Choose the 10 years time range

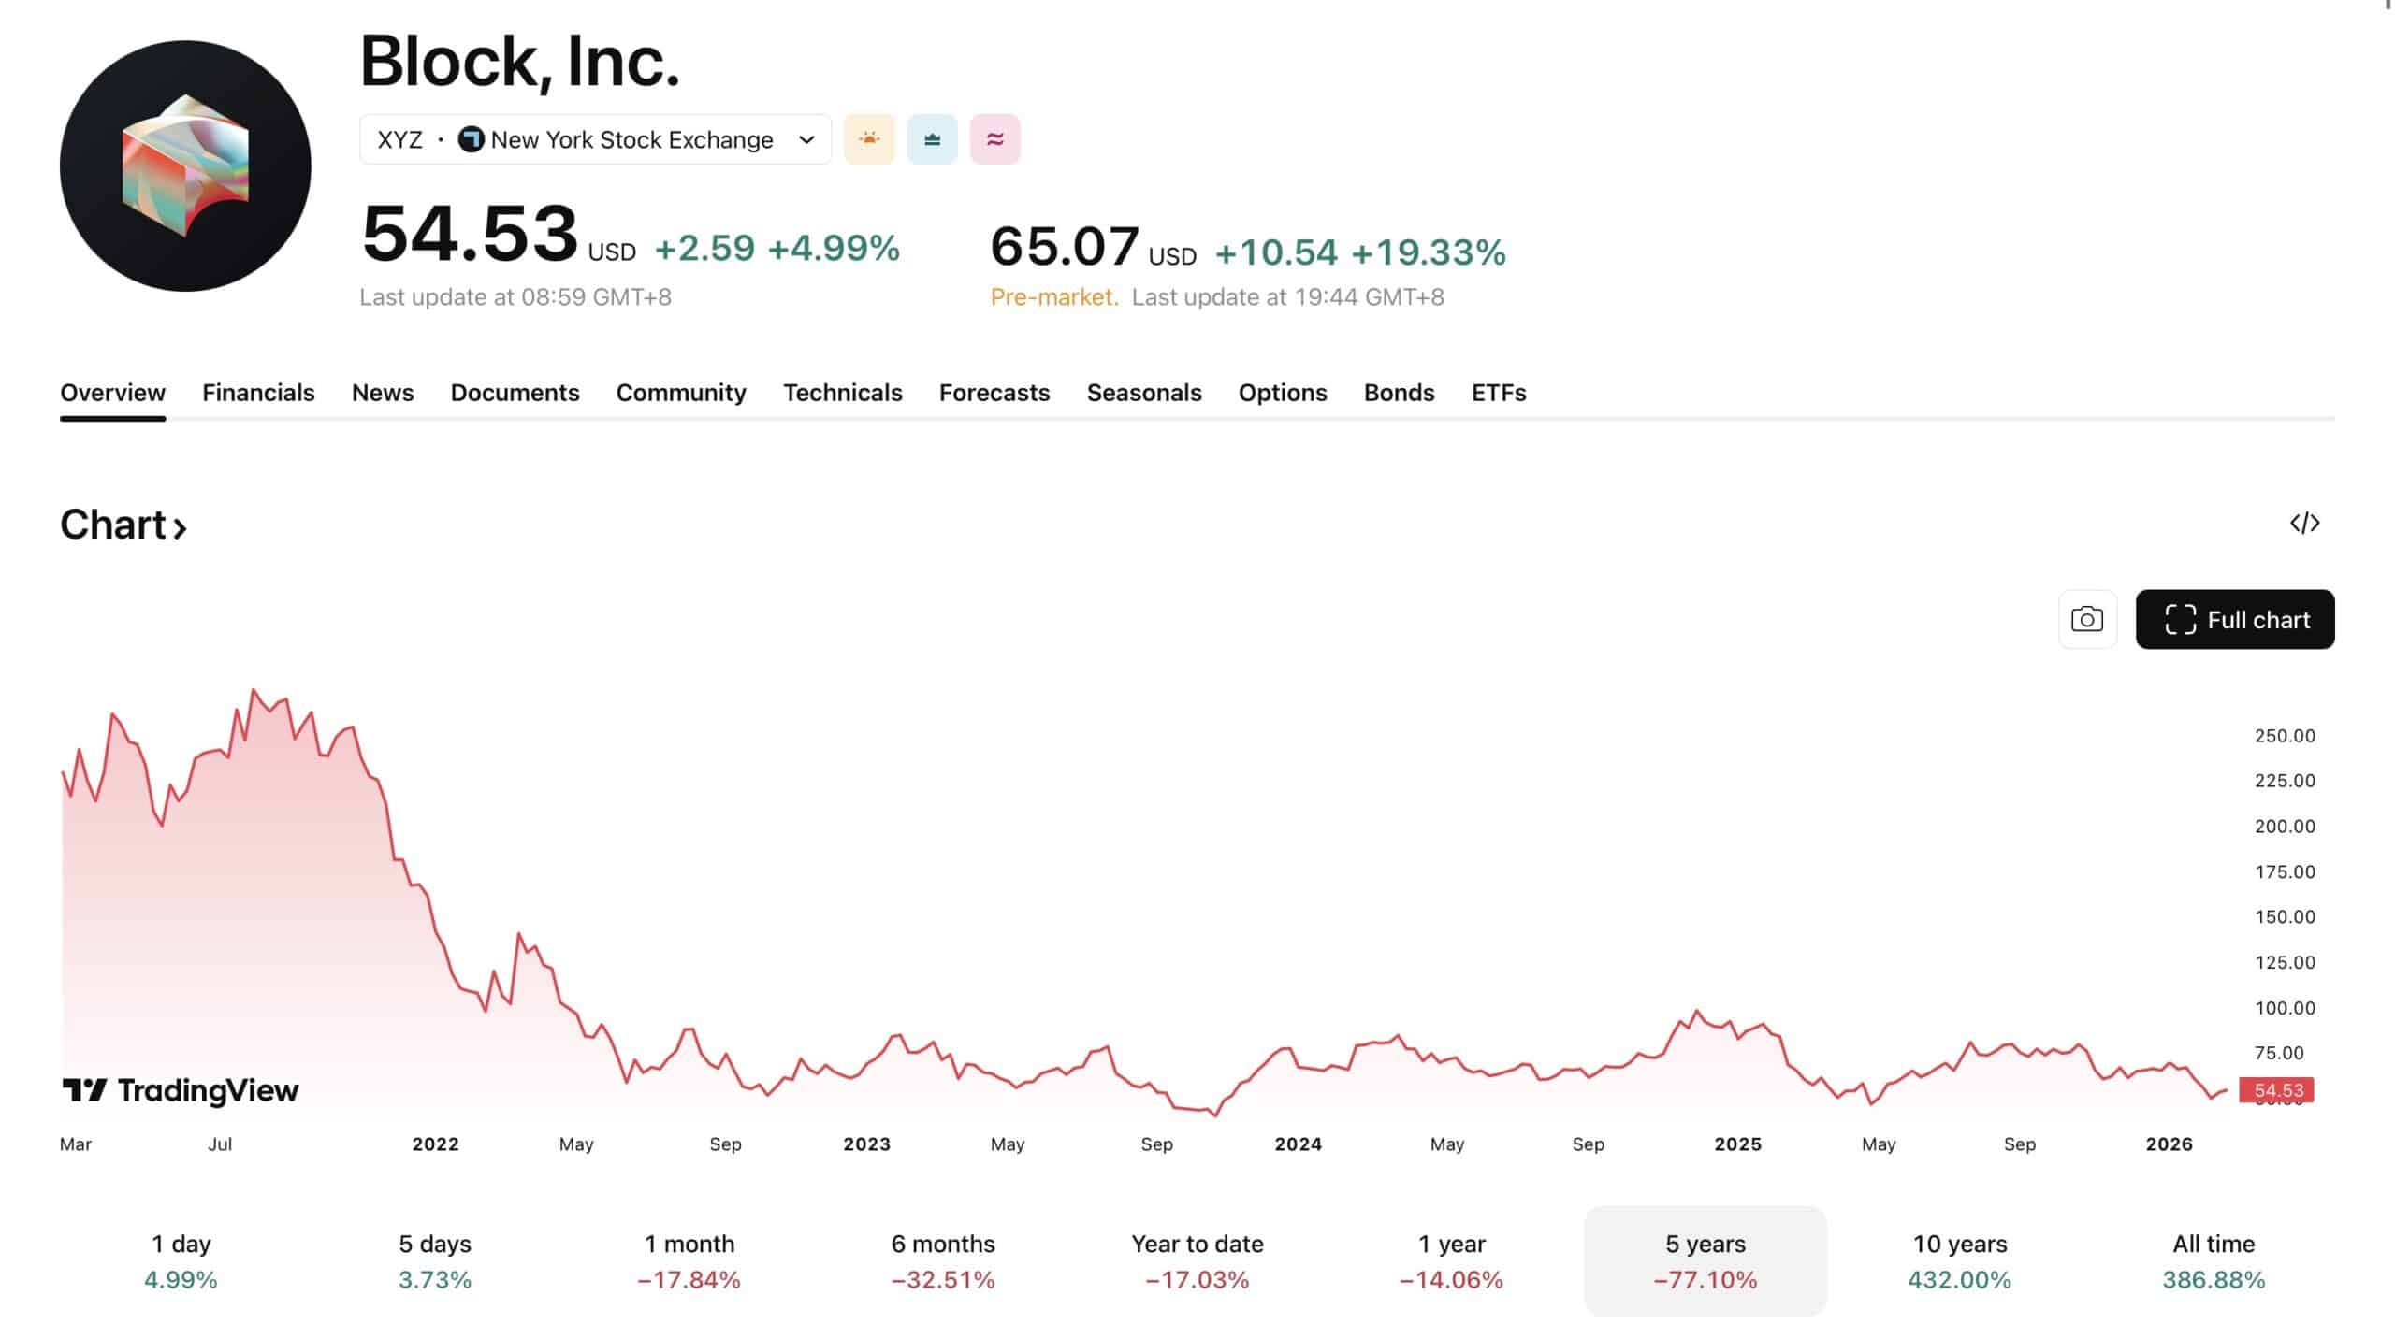click(x=1959, y=1260)
